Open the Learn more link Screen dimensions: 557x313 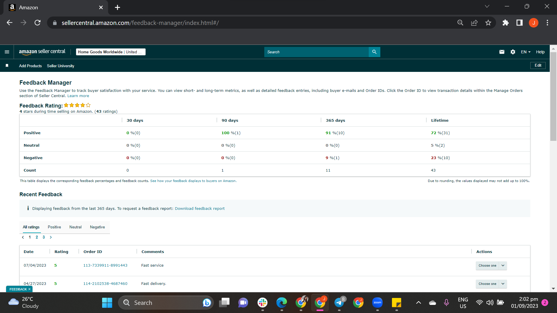point(78,96)
